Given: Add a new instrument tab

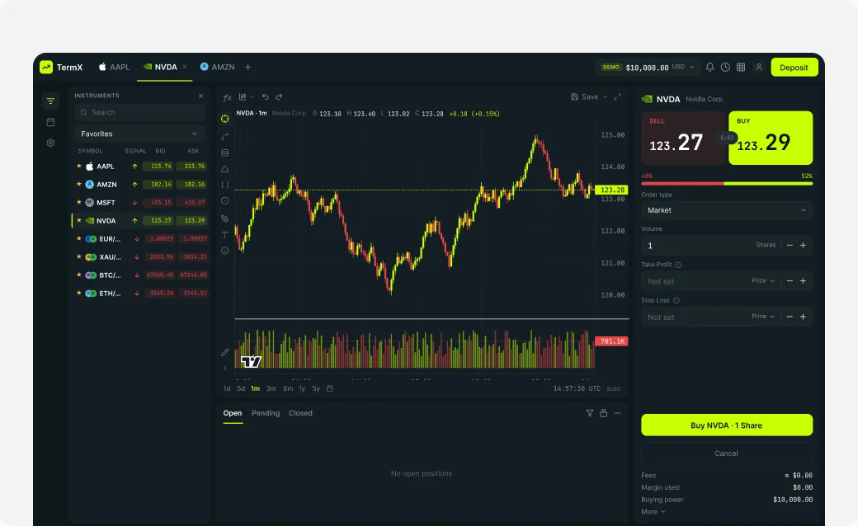Looking at the screenshot, I should (247, 68).
